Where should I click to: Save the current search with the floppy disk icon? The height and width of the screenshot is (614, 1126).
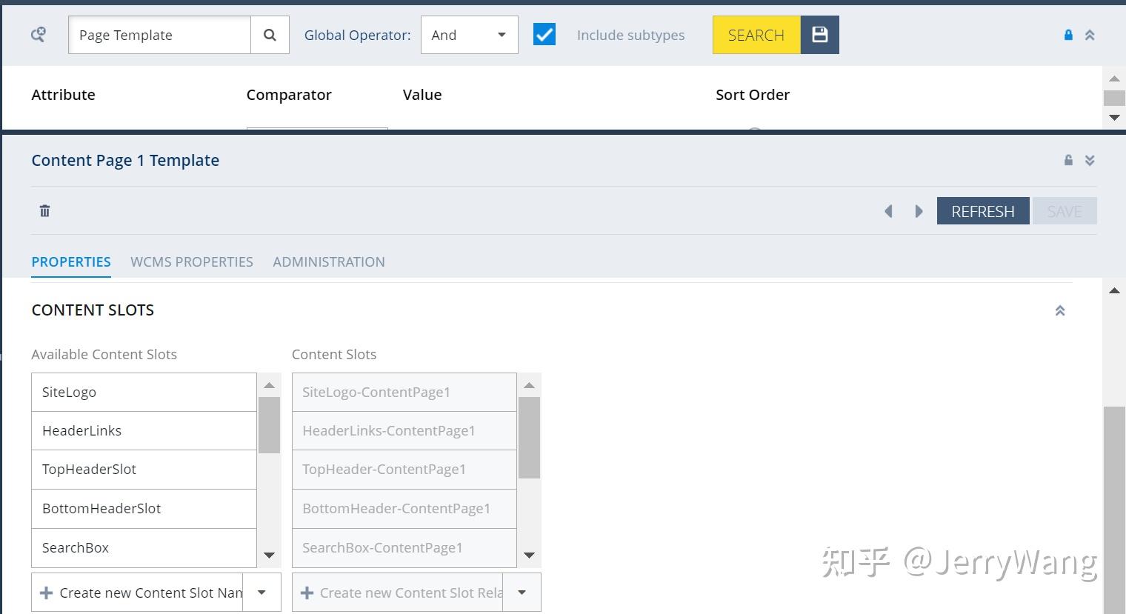point(819,34)
